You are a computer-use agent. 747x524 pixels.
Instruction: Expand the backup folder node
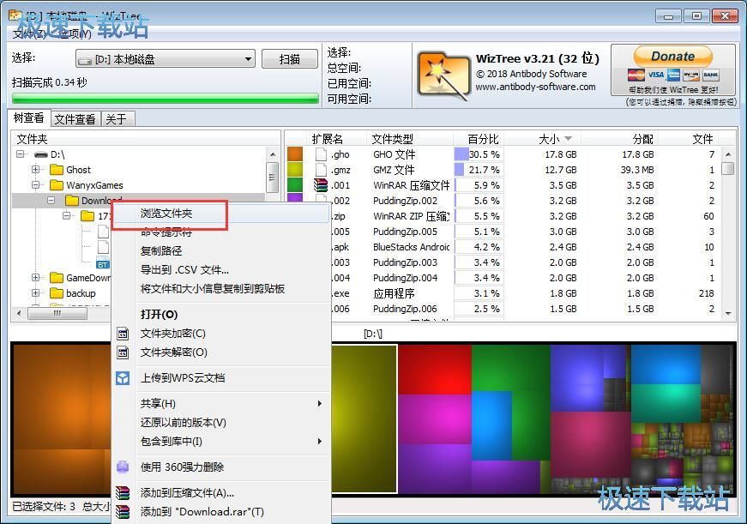36,293
